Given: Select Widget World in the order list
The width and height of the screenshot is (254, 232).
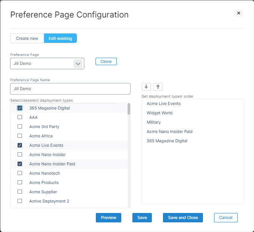Looking at the screenshot, I should click(160, 113).
